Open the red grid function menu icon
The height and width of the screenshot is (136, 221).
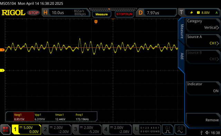(x=6, y=129)
